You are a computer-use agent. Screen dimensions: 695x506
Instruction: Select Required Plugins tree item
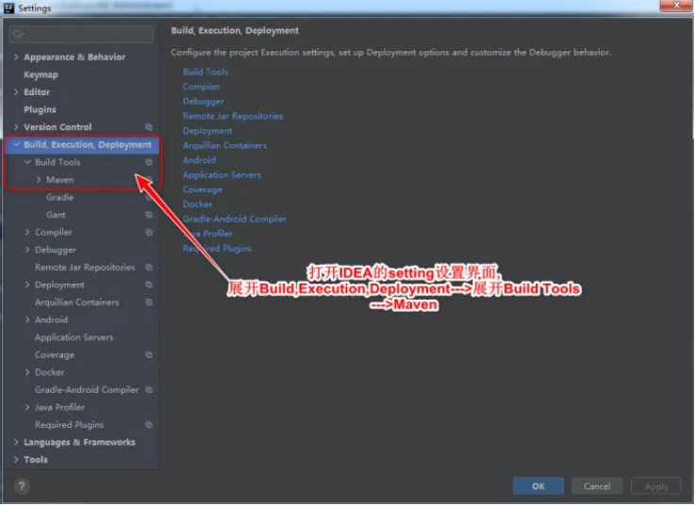[x=69, y=425]
